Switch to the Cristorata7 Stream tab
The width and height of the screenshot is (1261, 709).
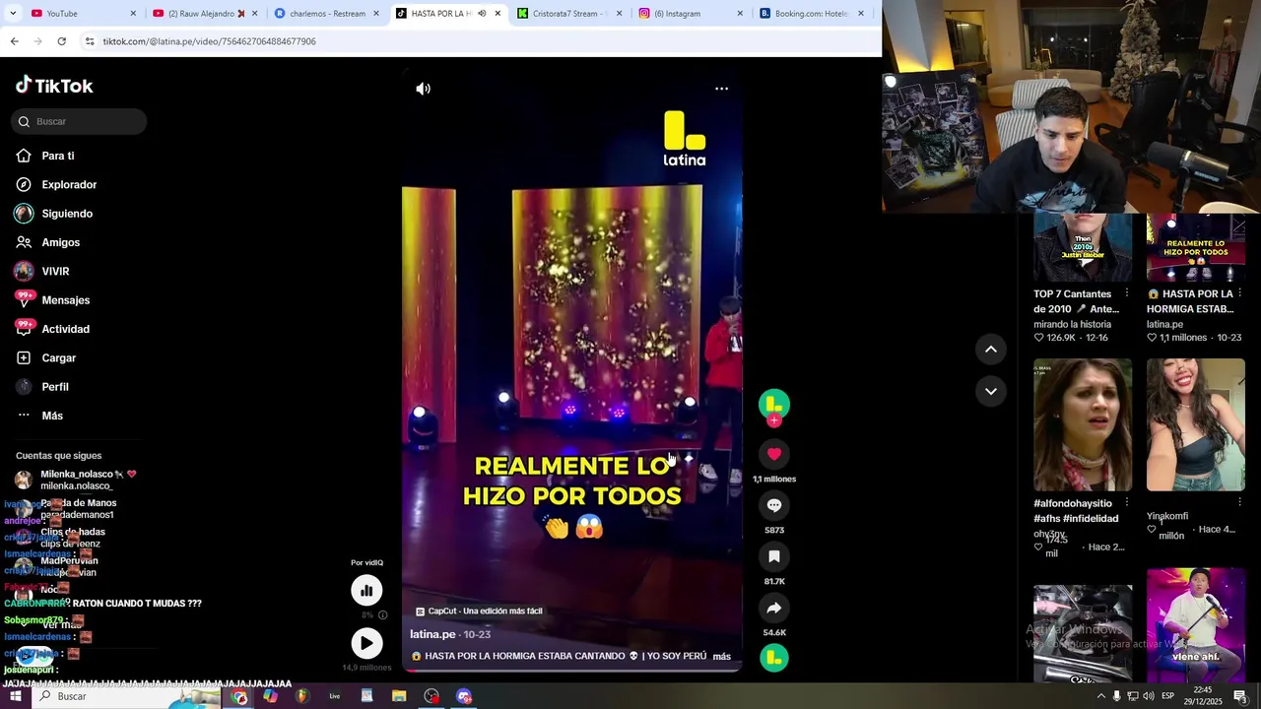pyautogui.click(x=569, y=14)
